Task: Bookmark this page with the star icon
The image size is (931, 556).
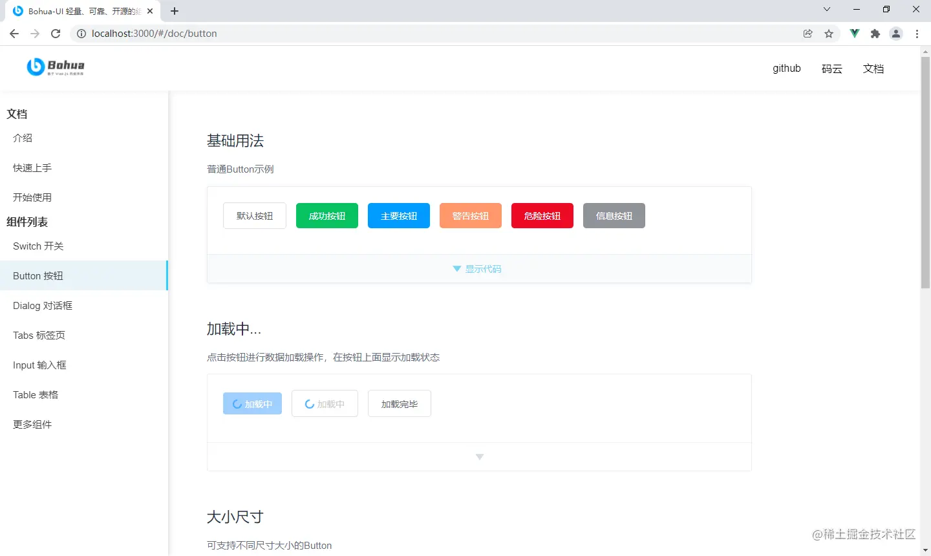Action: 829,34
